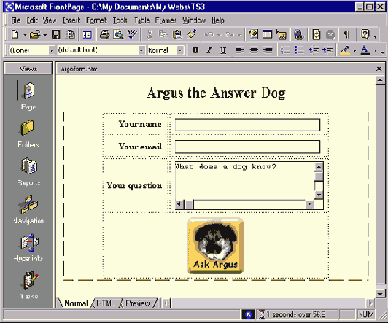This screenshot has width=388, height=323.
Task: Click the Print icon in toolbar
Action: [105, 34]
